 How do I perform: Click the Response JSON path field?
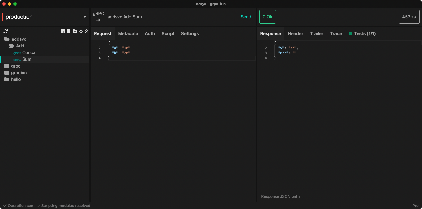tap(339, 196)
